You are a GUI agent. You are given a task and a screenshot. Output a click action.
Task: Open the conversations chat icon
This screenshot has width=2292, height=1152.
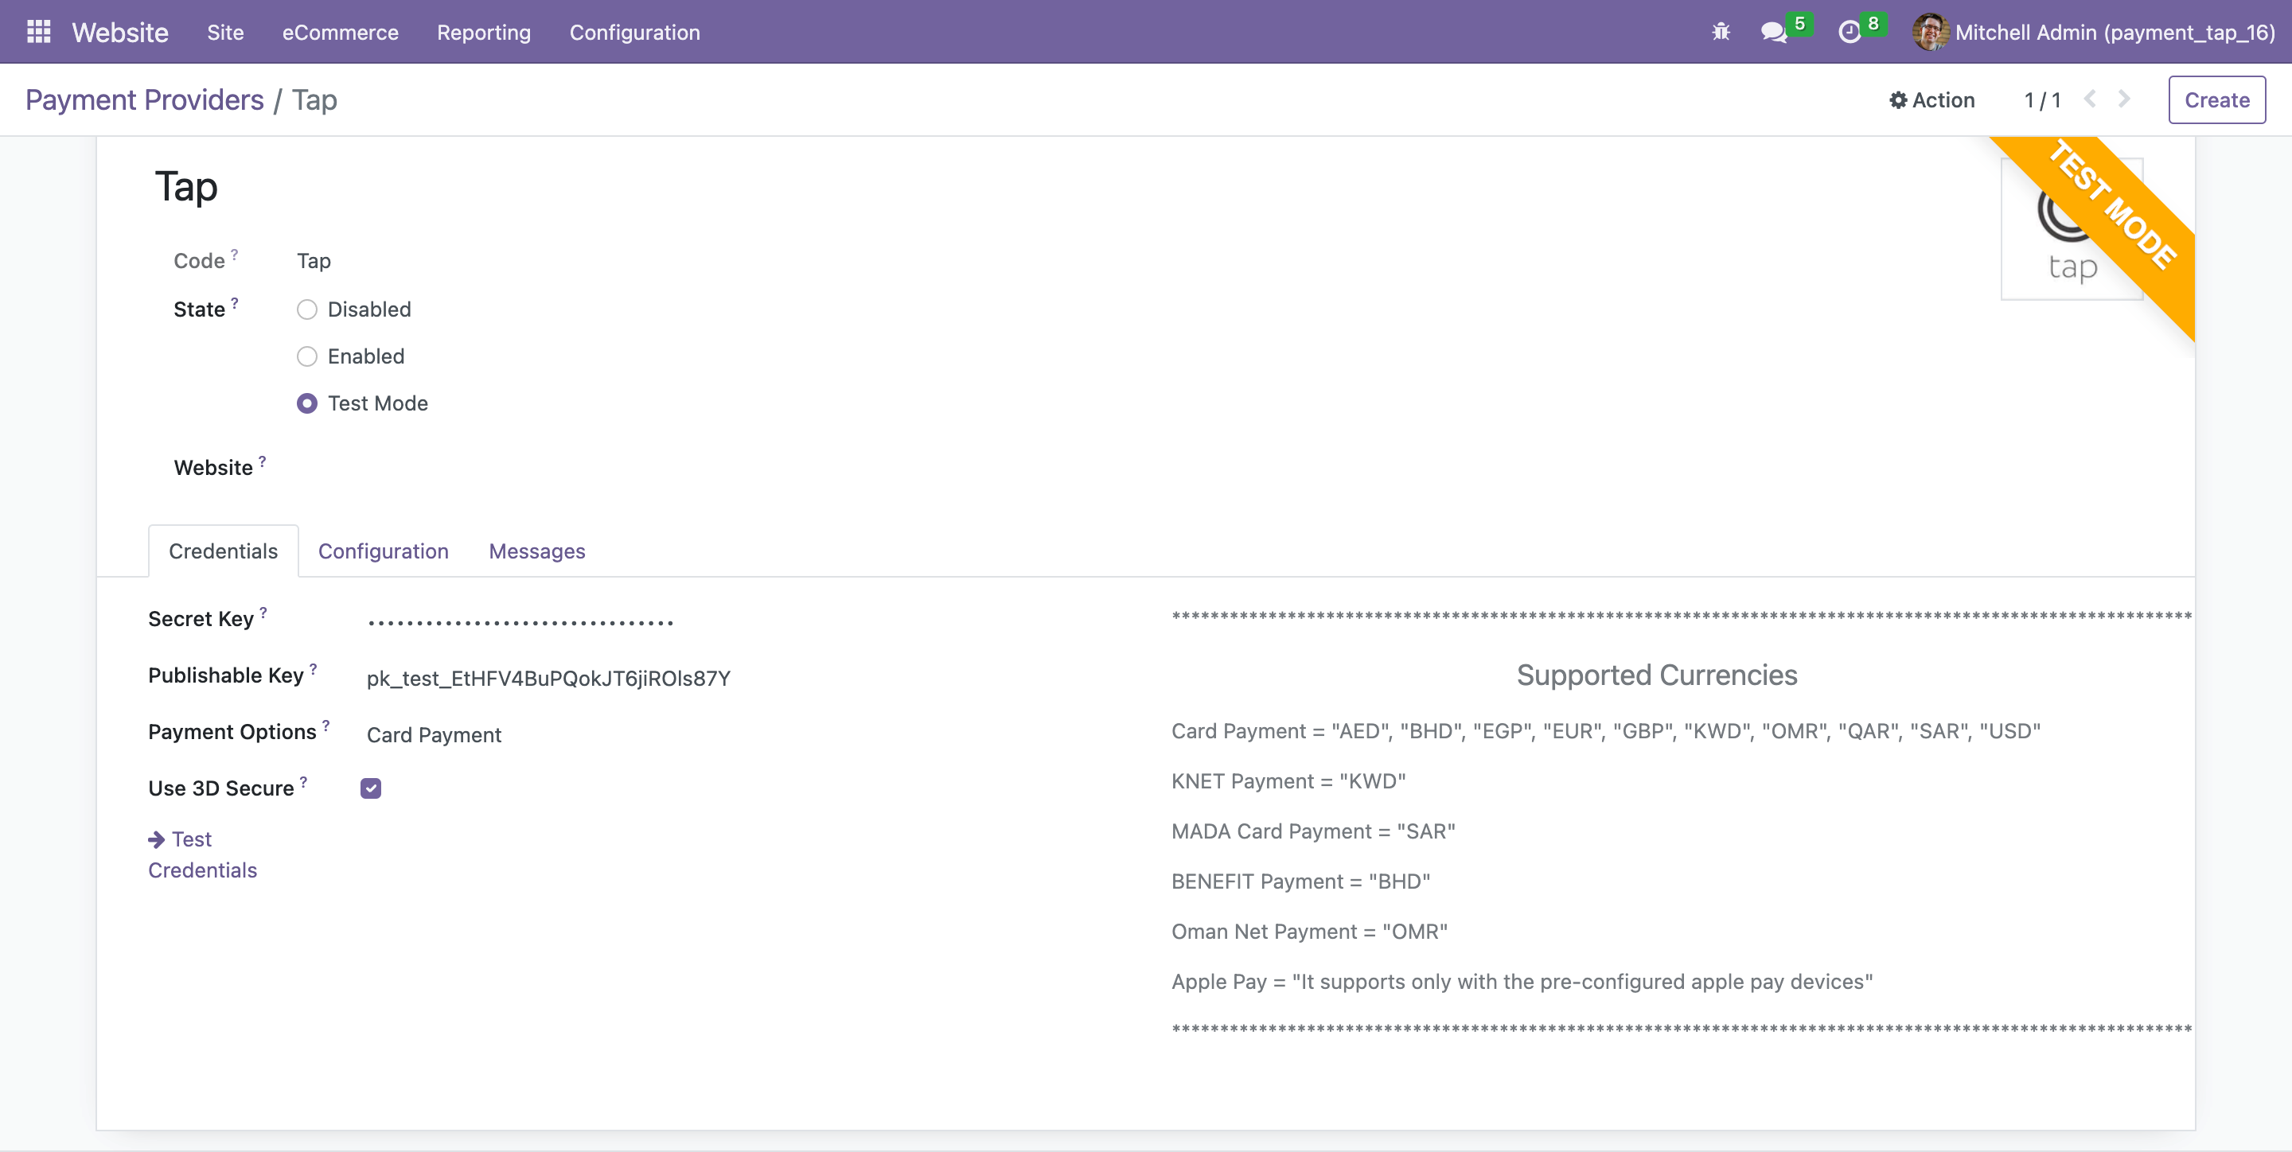pyautogui.click(x=1773, y=32)
